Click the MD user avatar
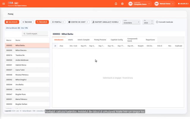 156,4
